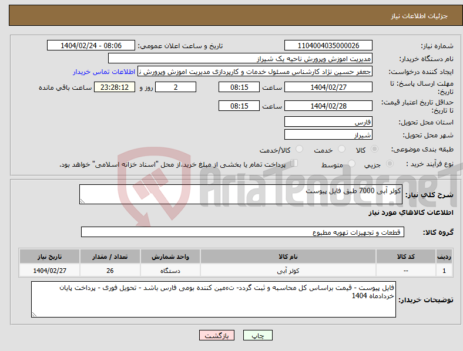Click the remaining days field showing 2
Viewport: 463px width, 351px height.
coord(176,87)
